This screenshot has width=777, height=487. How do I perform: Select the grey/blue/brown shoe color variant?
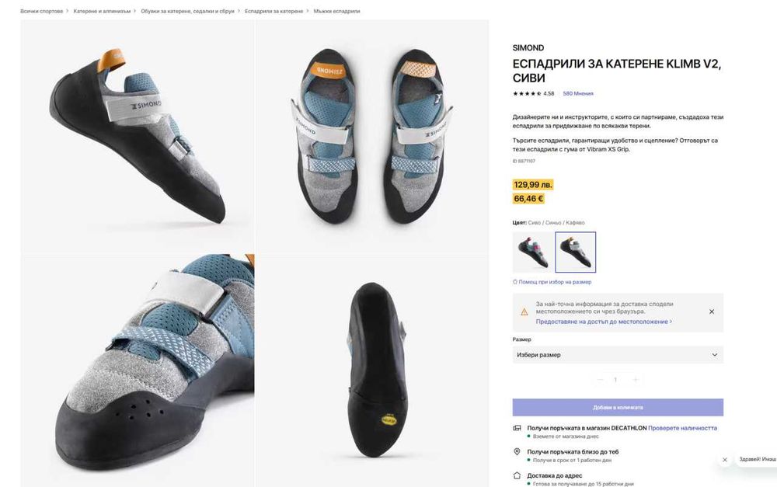point(576,252)
